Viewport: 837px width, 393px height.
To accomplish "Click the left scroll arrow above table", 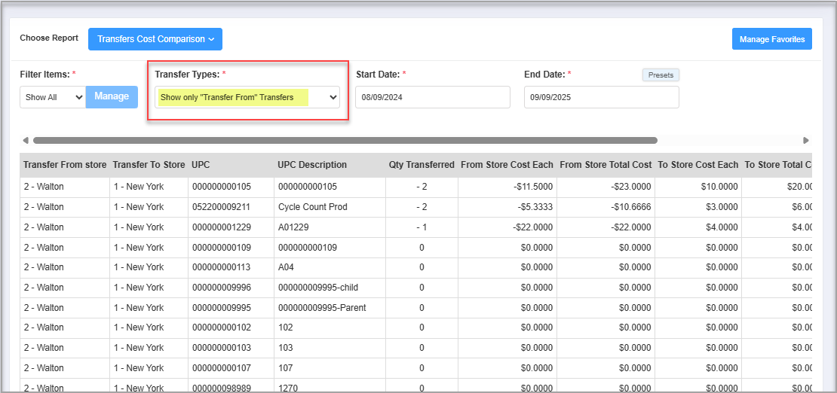I will pos(26,140).
